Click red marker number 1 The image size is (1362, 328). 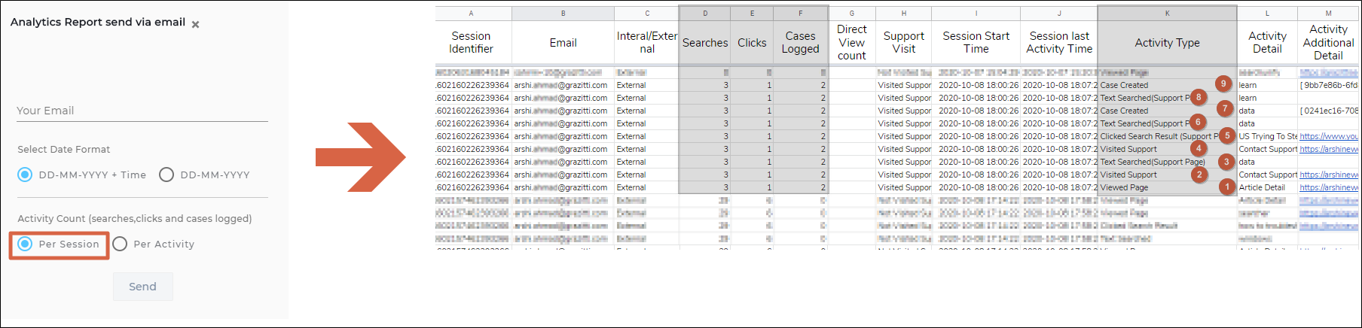coord(1227,187)
